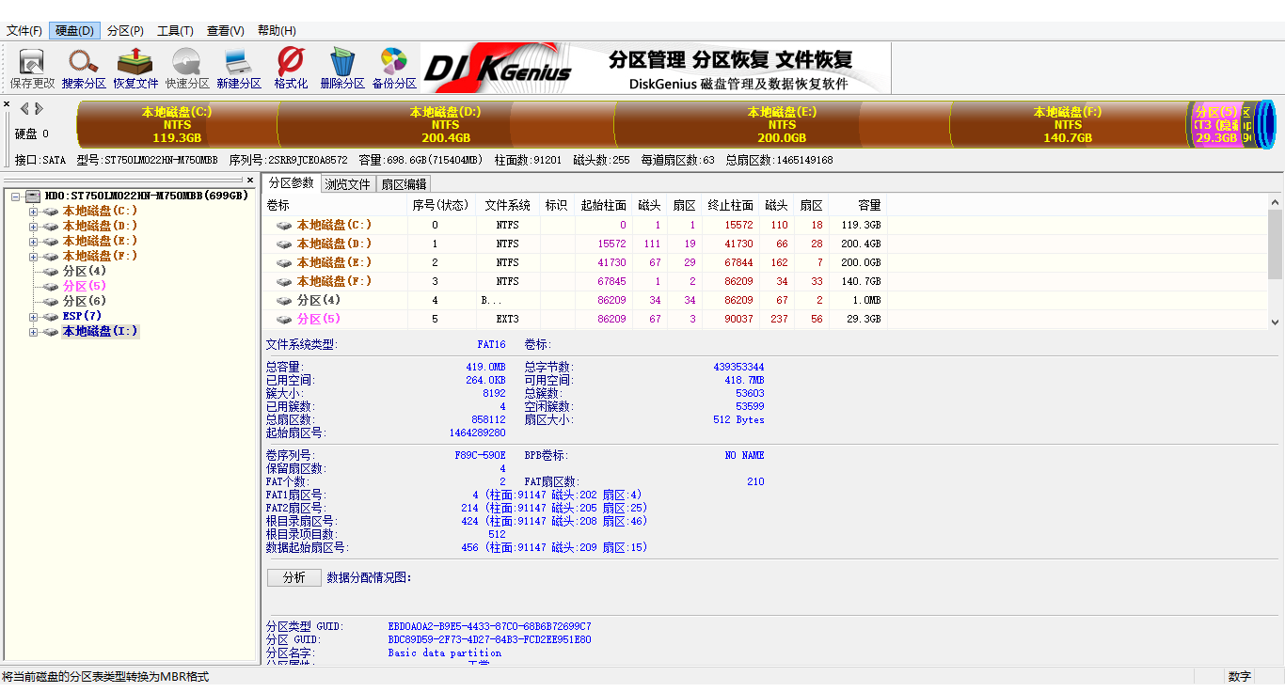Select the HD0:ST750LM022HN-M750MBB tree item
The height and width of the screenshot is (692, 1285).
147,196
